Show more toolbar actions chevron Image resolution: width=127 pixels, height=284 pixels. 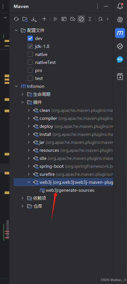point(108,19)
